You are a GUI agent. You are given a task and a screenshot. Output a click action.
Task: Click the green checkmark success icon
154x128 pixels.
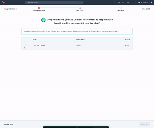pos(43,20)
